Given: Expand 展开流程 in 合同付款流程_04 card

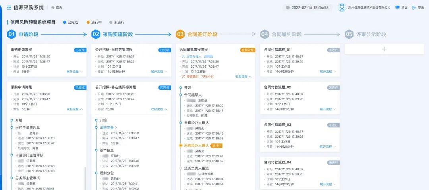Looking at the screenshot, I should point(328,184).
